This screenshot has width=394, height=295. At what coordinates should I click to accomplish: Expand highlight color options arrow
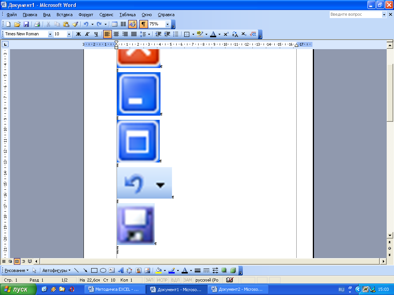pos(206,34)
